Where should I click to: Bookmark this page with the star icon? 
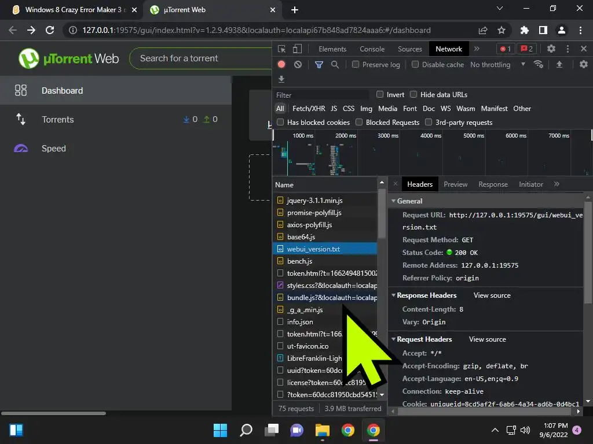click(501, 30)
